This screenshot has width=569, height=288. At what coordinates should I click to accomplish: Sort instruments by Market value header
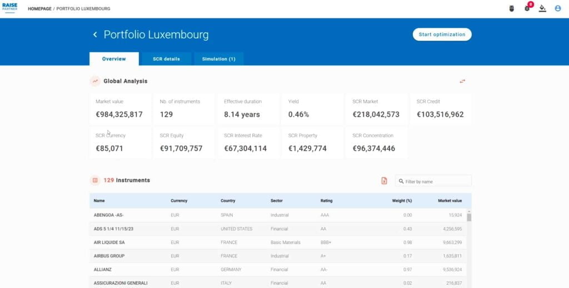pos(450,201)
